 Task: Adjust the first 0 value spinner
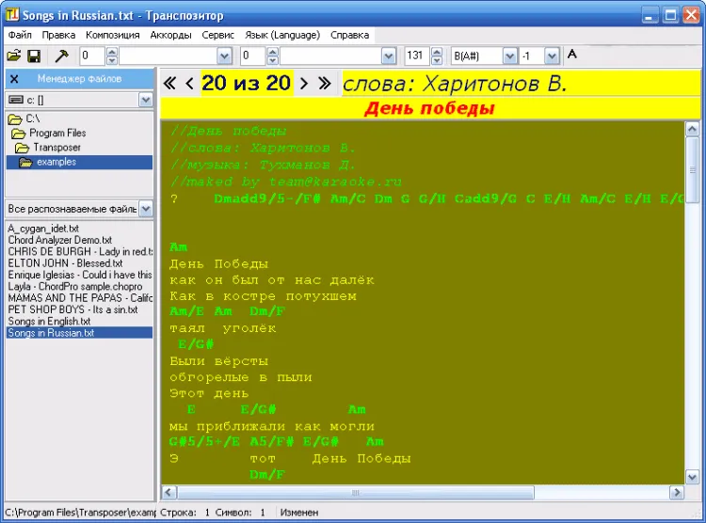pyautogui.click(x=112, y=55)
